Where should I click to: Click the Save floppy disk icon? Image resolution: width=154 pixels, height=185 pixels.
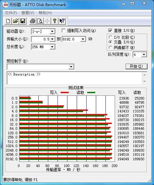23,21
